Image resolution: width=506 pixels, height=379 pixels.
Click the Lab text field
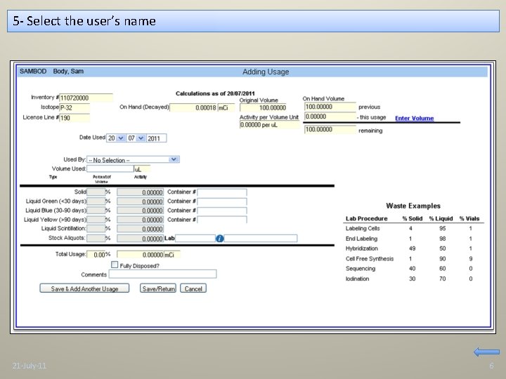pos(195,239)
